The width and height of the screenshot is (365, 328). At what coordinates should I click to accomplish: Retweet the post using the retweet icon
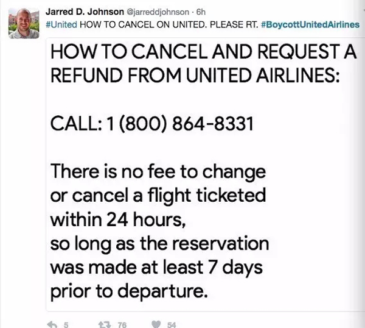click(x=104, y=325)
